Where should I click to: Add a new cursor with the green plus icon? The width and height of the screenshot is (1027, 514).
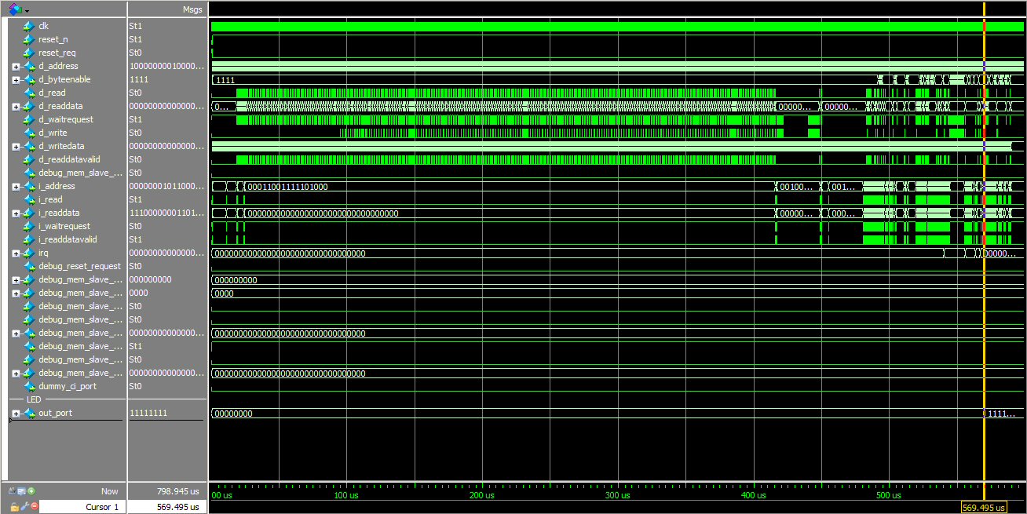pos(31,491)
